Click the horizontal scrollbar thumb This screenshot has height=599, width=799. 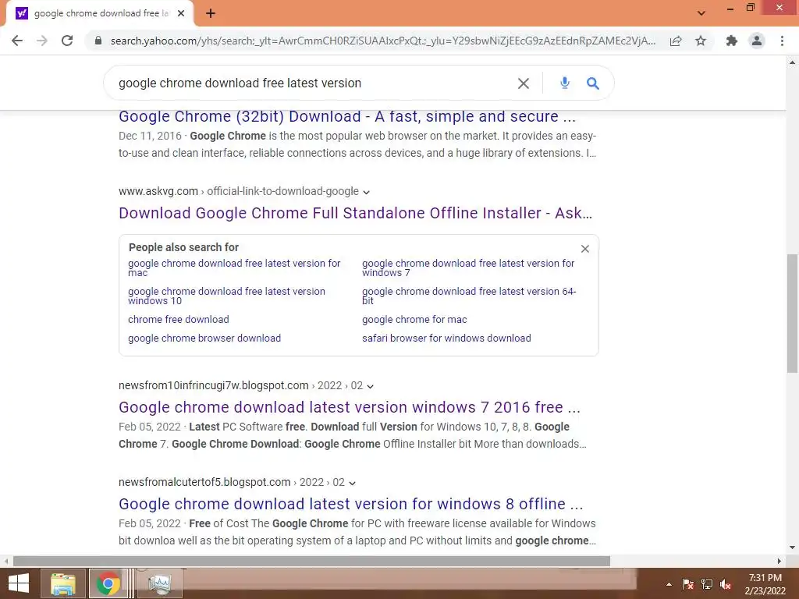(311, 561)
